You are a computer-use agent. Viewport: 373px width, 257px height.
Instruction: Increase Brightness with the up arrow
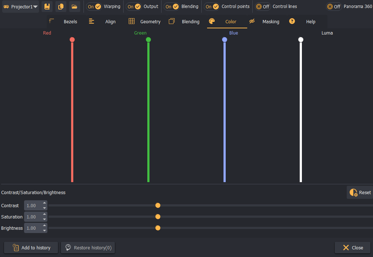click(44, 225)
